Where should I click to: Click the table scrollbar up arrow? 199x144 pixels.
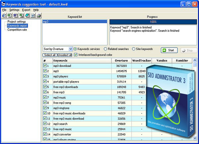tap(195, 60)
